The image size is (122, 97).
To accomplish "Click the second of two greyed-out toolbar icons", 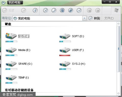I will (x=98, y=11).
